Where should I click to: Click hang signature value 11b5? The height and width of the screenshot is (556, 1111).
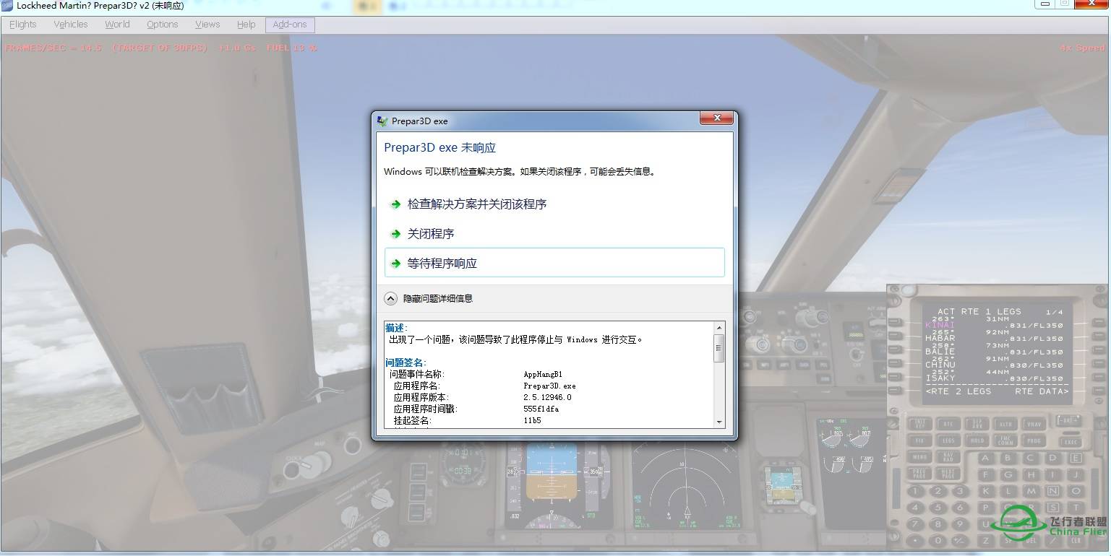pos(532,420)
